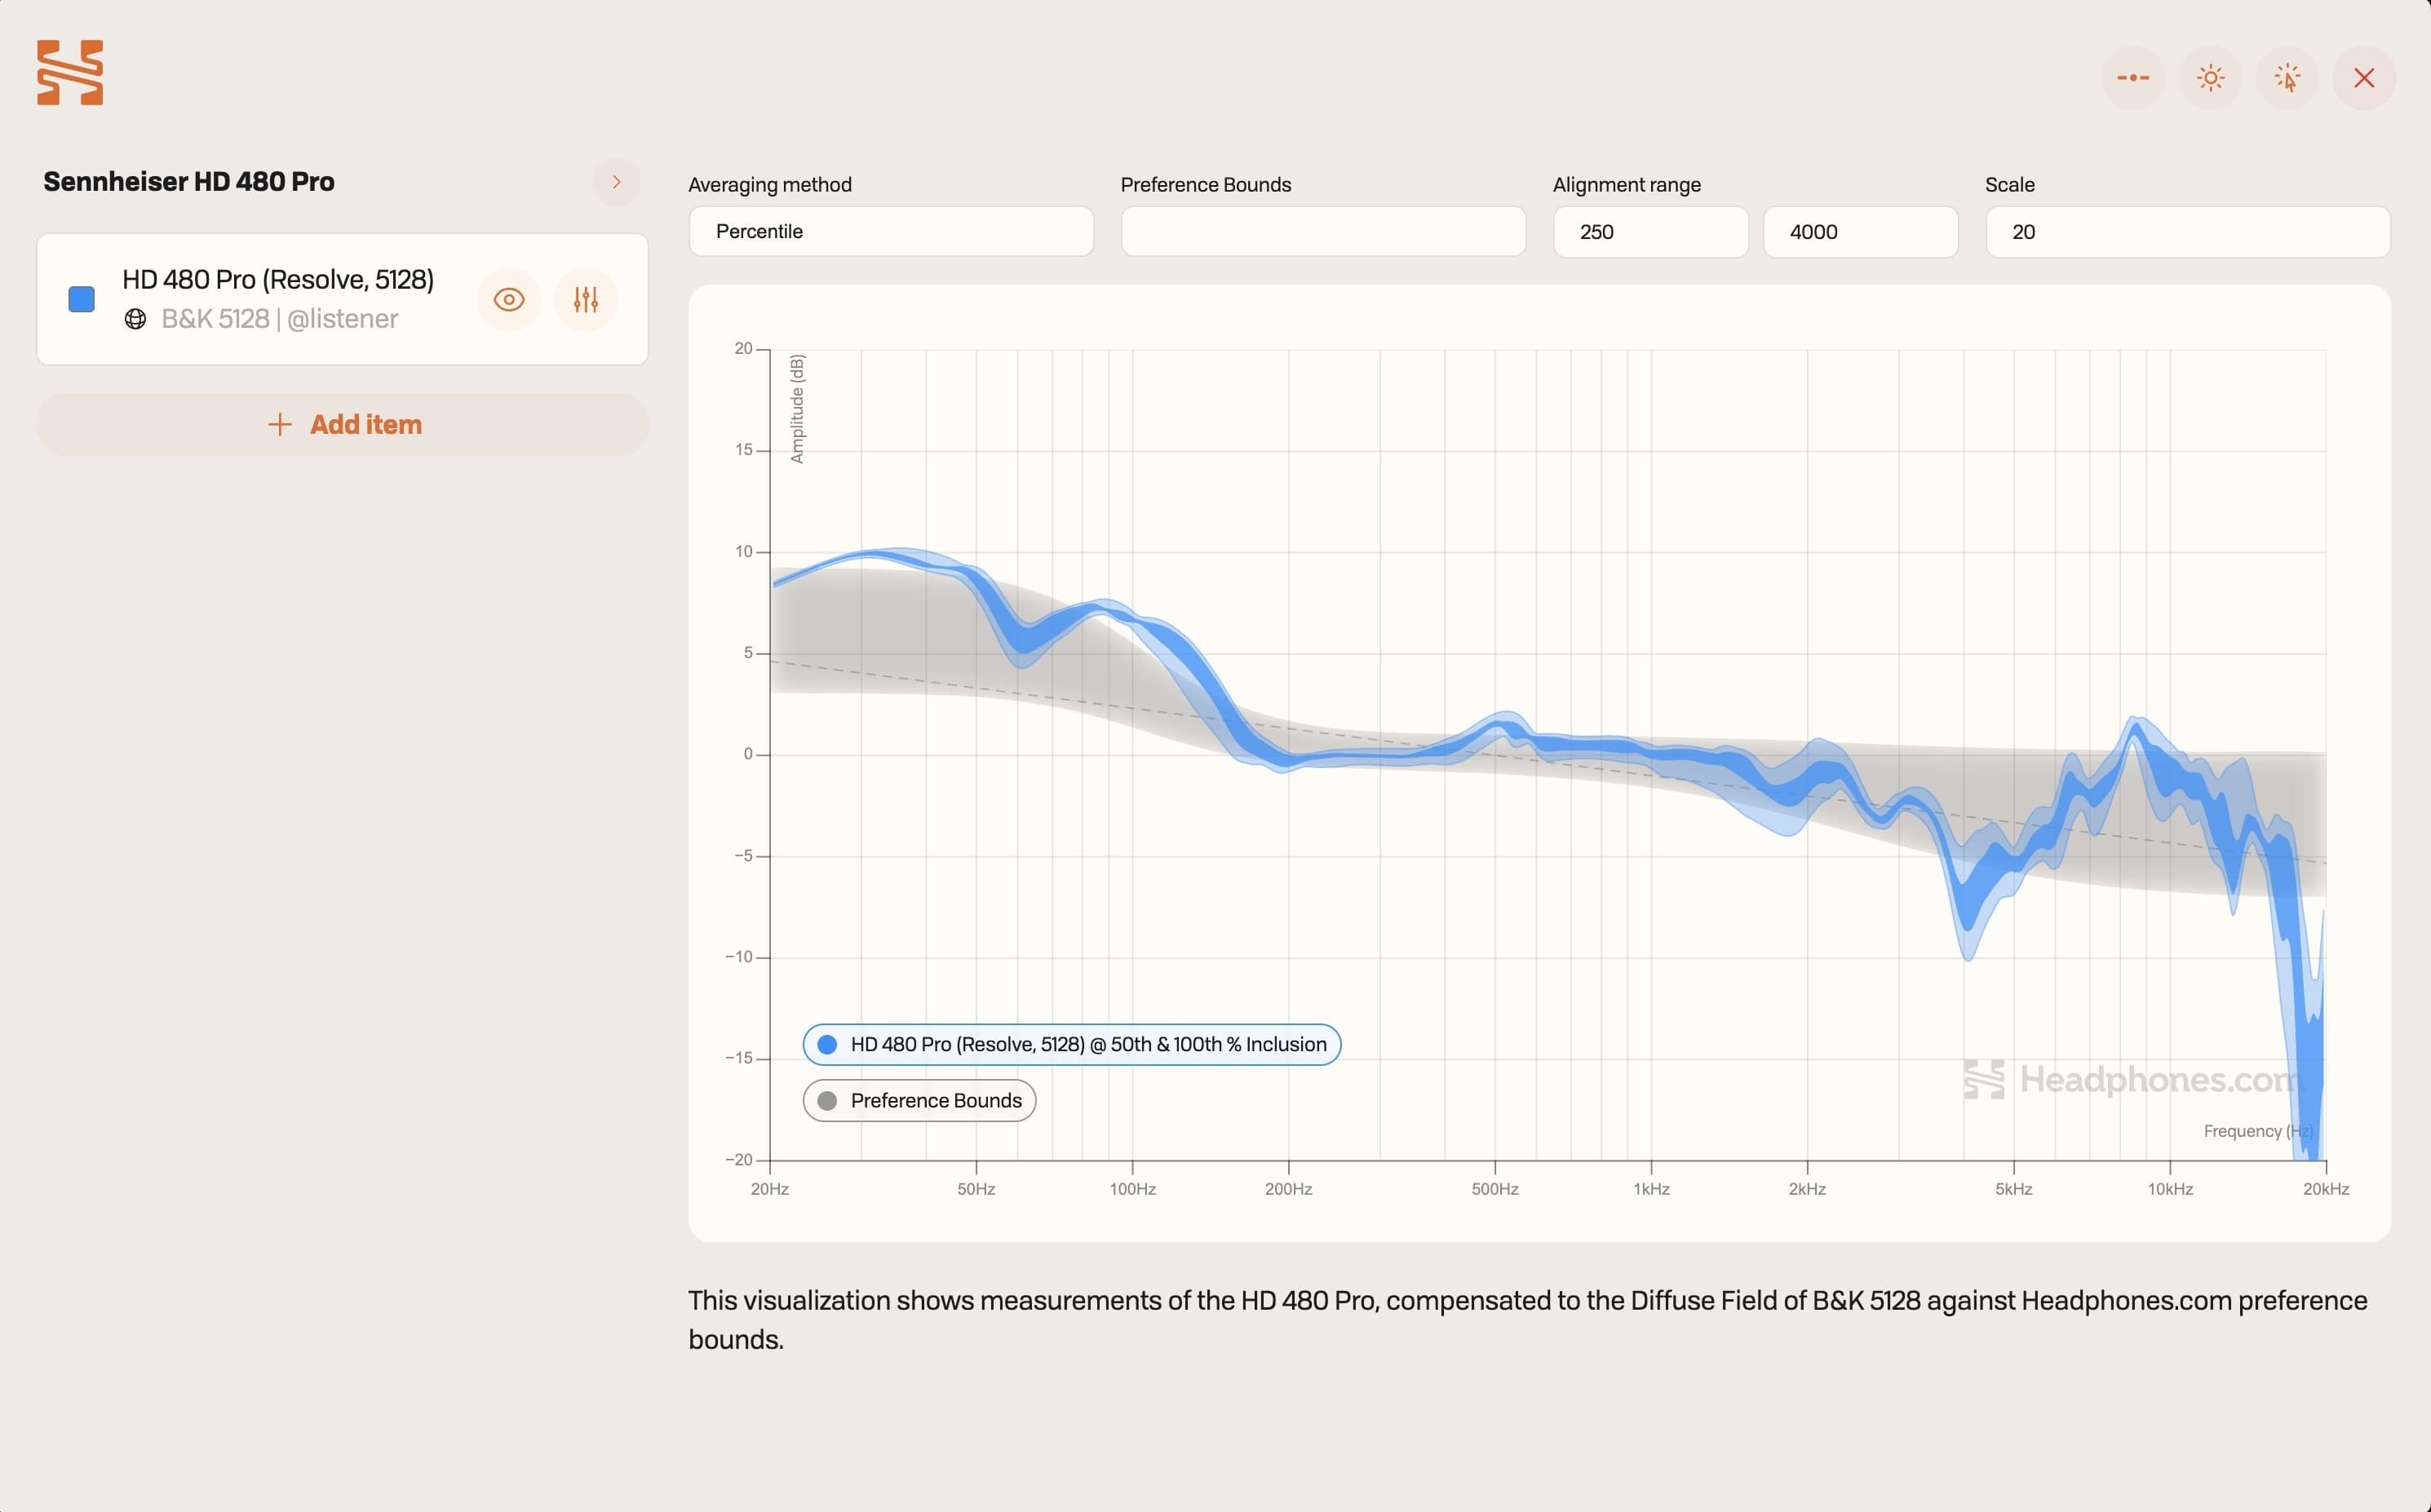Close the graph tool with X
This screenshot has height=1512, width=2431.
click(x=2364, y=78)
